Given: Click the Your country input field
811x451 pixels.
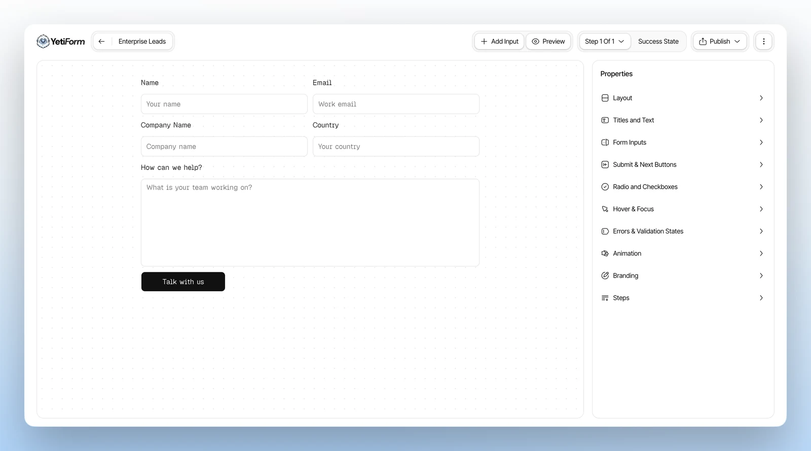Looking at the screenshot, I should pyautogui.click(x=396, y=147).
